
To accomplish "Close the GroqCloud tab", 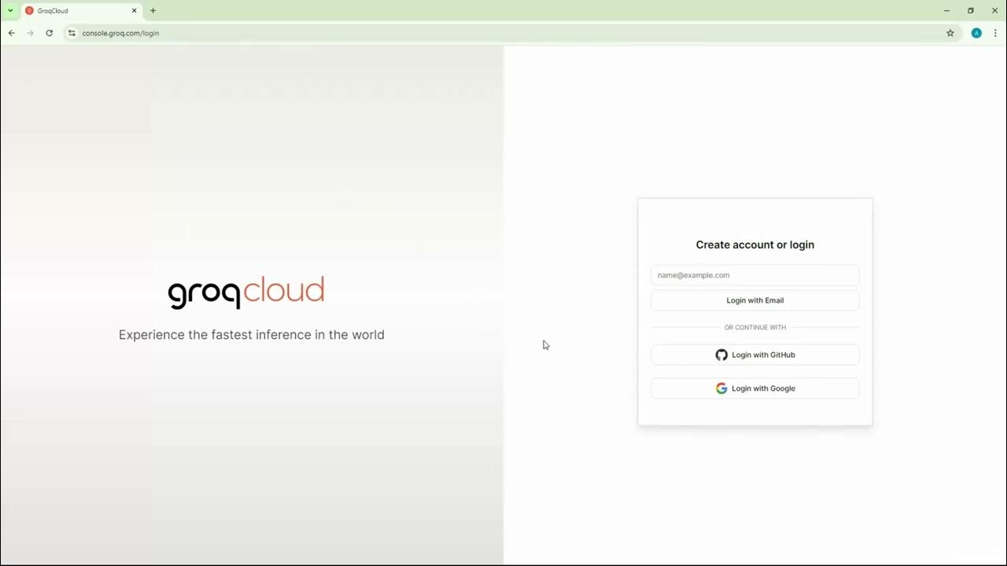I will [134, 11].
